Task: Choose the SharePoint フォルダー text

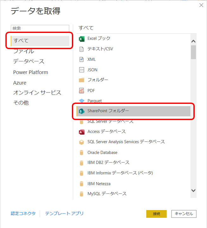Action: [x=108, y=111]
